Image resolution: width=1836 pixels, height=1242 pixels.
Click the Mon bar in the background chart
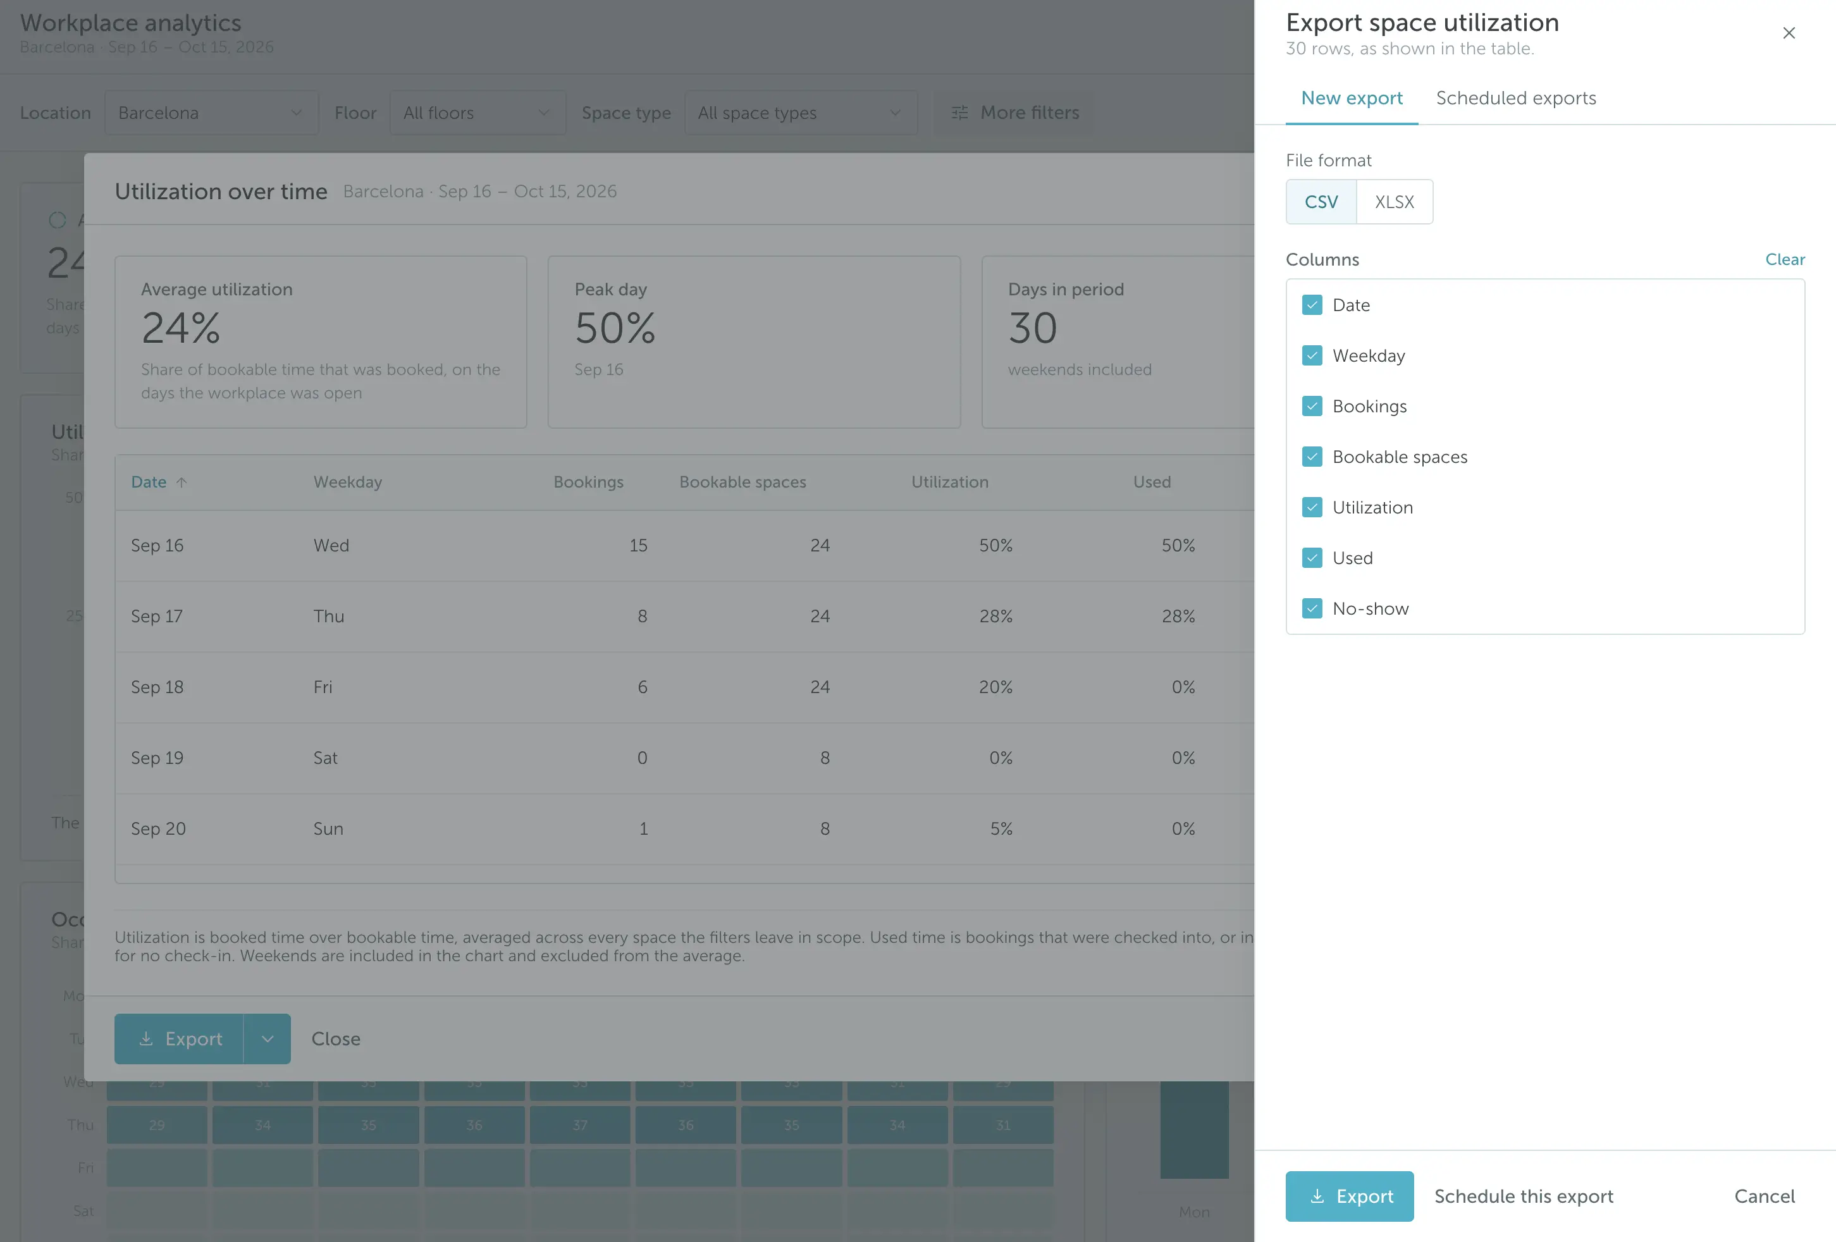click(1193, 1130)
